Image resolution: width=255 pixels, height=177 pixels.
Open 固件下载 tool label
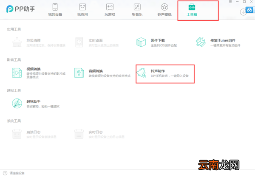[158, 40]
